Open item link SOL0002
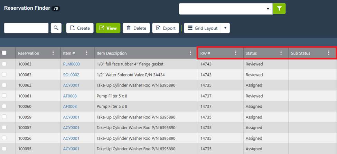Screen dimensions: 337x154 click(71, 75)
